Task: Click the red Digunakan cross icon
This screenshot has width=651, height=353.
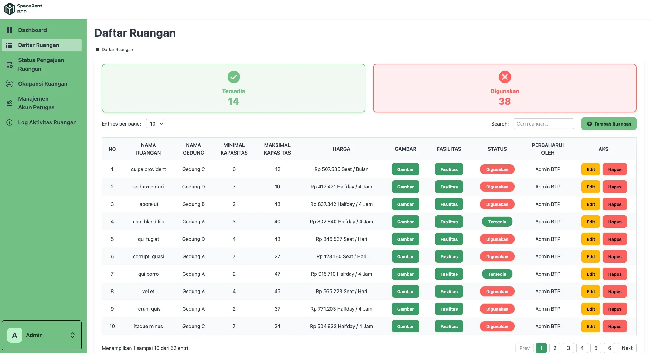Action: [x=505, y=77]
